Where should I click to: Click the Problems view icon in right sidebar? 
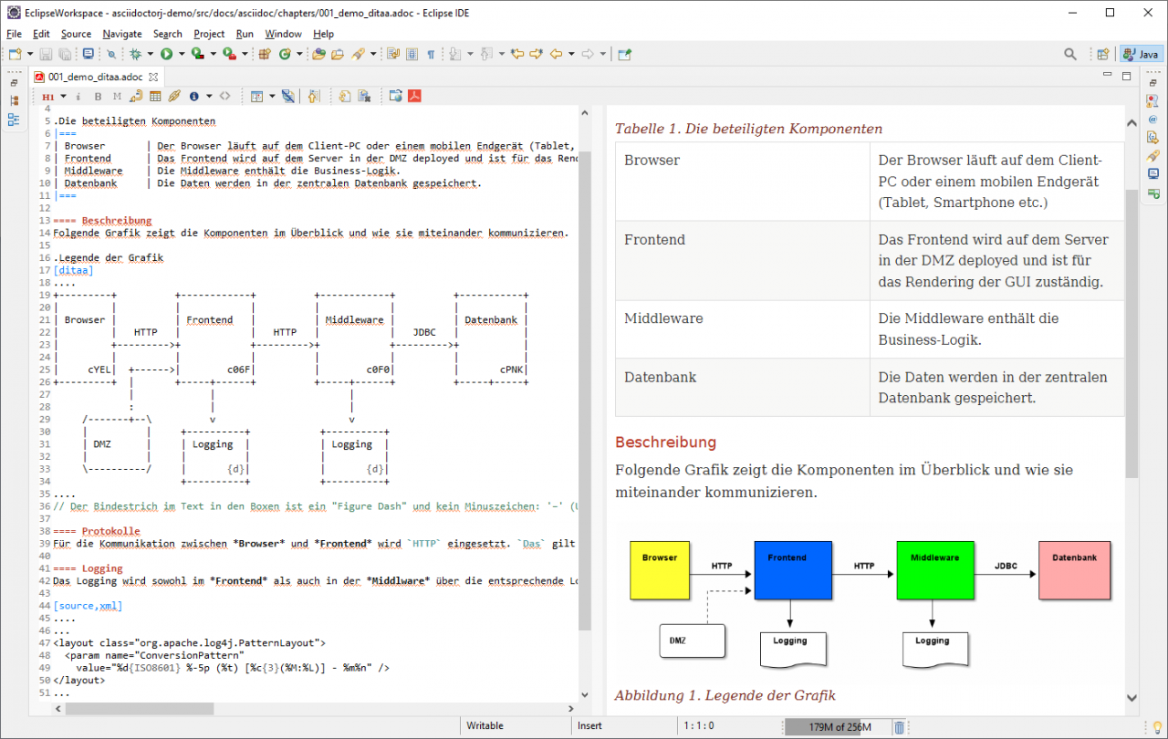click(x=1153, y=100)
